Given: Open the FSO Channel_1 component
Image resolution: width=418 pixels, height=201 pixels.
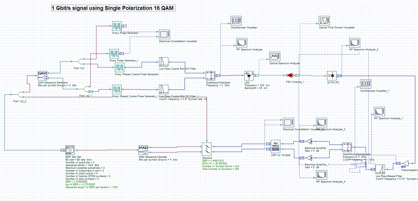Looking at the screenshot, I should point(290,75).
